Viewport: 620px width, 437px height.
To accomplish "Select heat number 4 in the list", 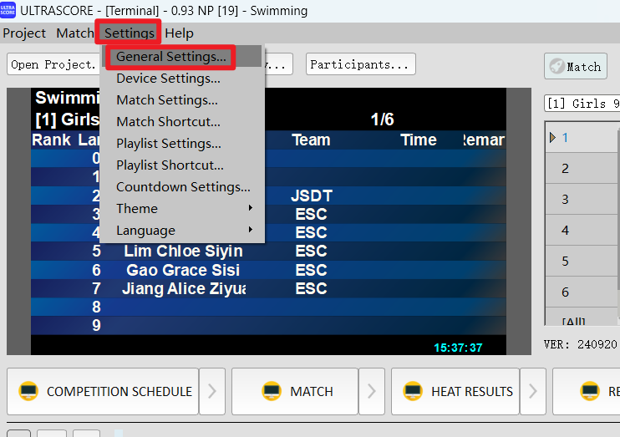I will click(566, 230).
